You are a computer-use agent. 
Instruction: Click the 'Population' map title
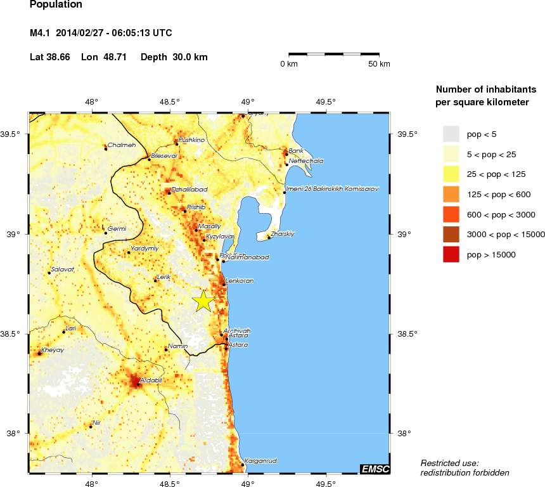click(56, 5)
